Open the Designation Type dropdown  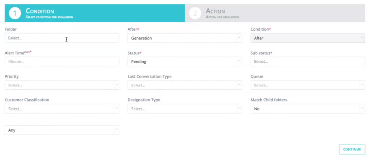[185, 109]
